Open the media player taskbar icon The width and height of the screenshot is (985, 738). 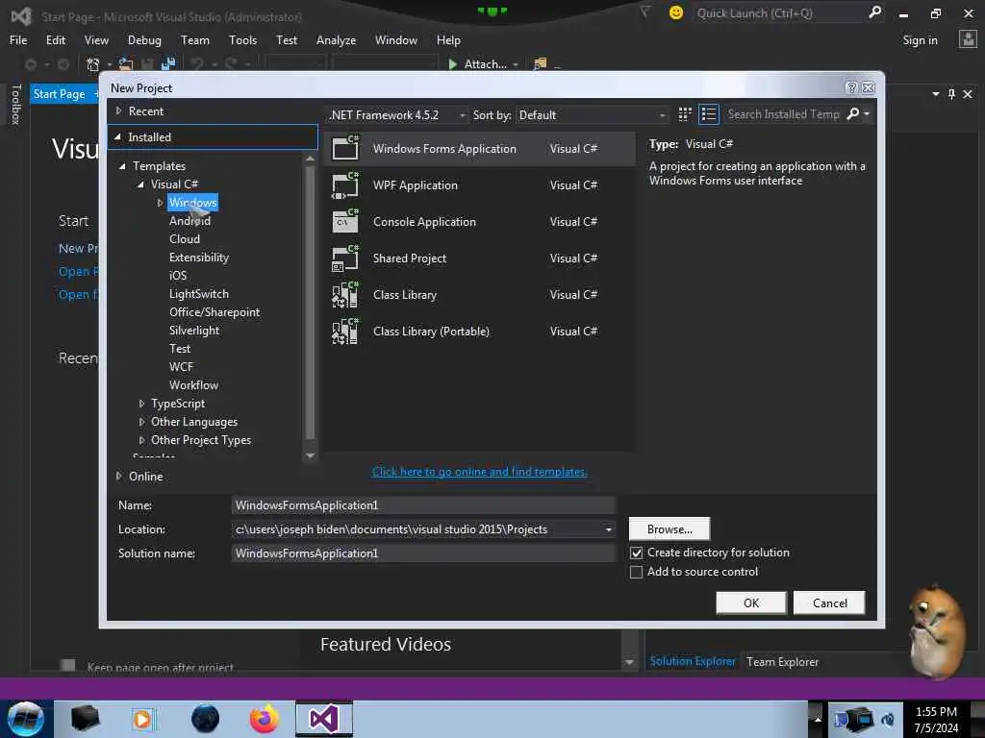tap(143, 719)
